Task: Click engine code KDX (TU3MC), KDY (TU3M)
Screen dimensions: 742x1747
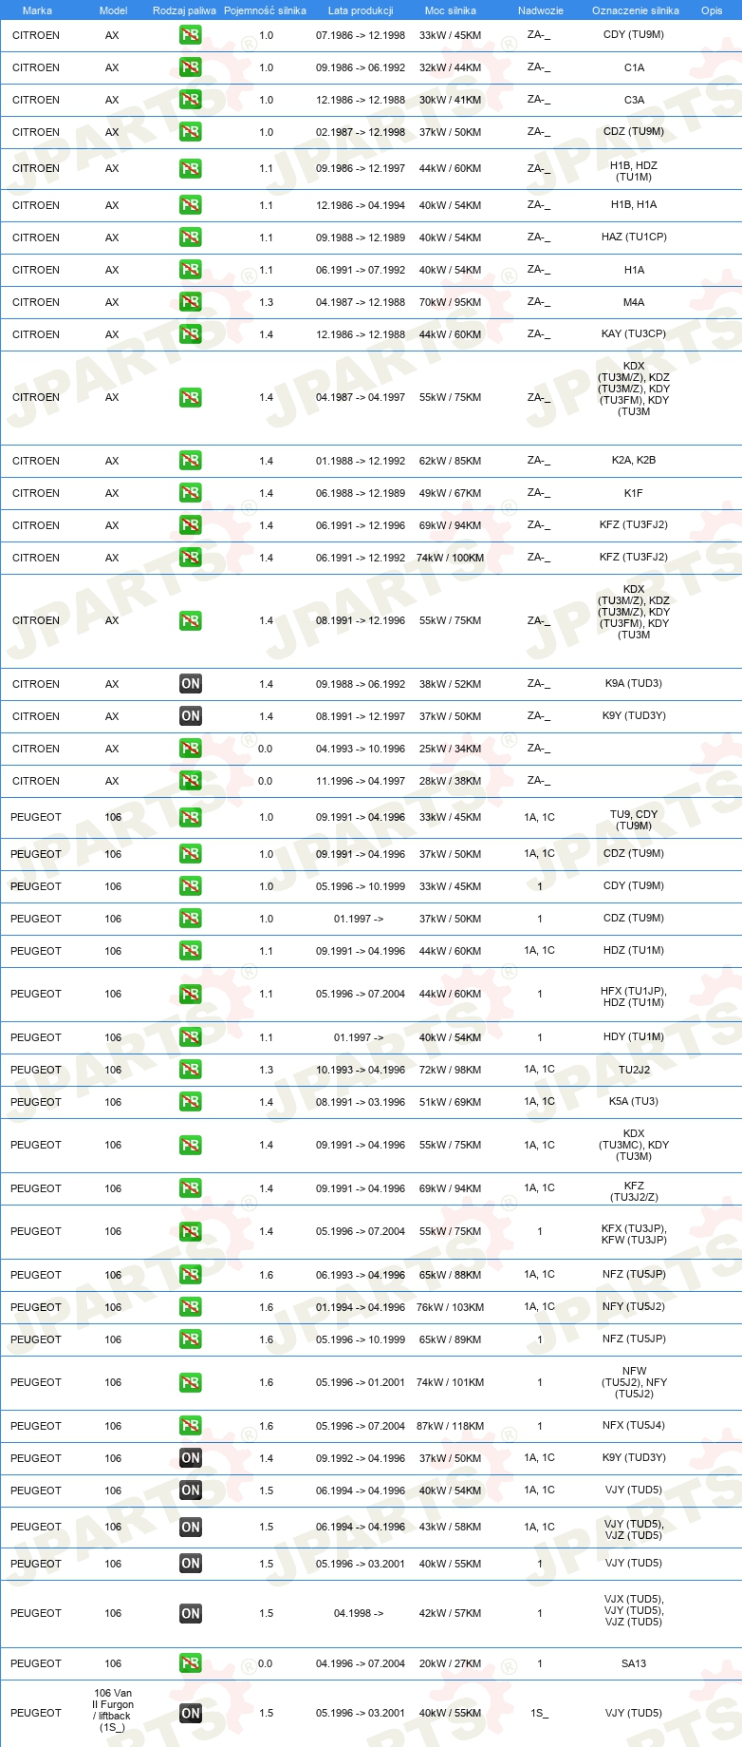Action: click(x=634, y=1145)
